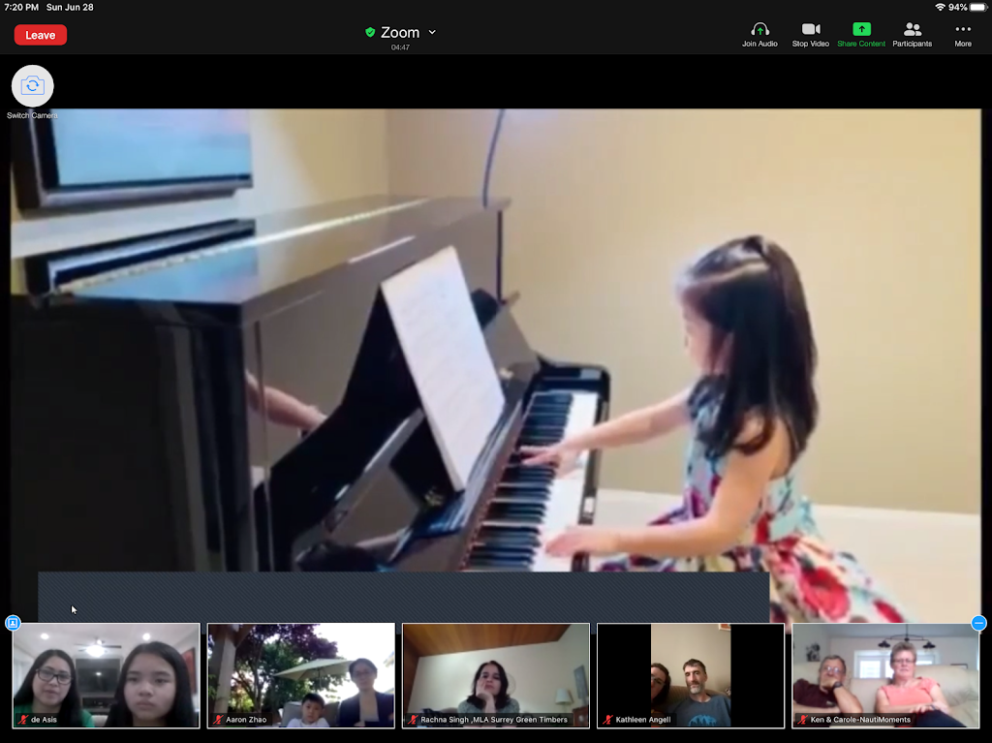Viewport: 992px width, 743px height.
Task: Collapse thumbnail strip with blue minus button
Action: coord(978,624)
